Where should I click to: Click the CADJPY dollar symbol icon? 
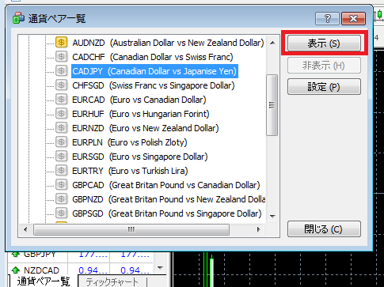click(61, 71)
